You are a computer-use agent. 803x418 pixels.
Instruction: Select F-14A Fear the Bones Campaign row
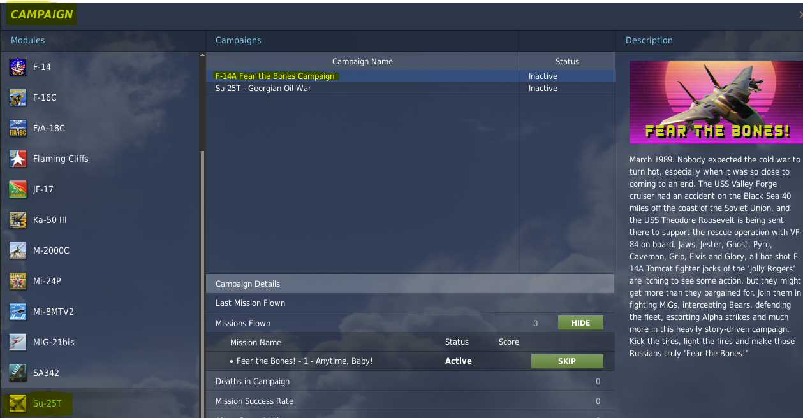pos(410,76)
